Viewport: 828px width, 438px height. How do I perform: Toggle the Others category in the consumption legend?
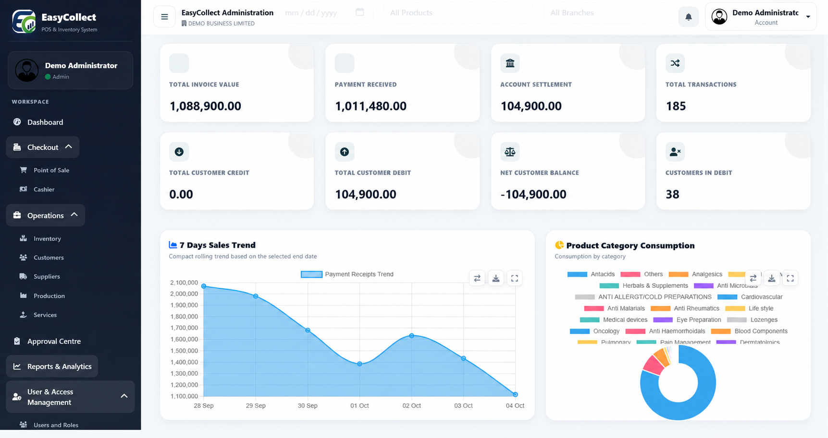[642, 274]
